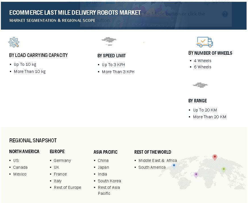Click the blurred icon above By Speed Limit
This screenshot has width=248, height=203.
109,41
